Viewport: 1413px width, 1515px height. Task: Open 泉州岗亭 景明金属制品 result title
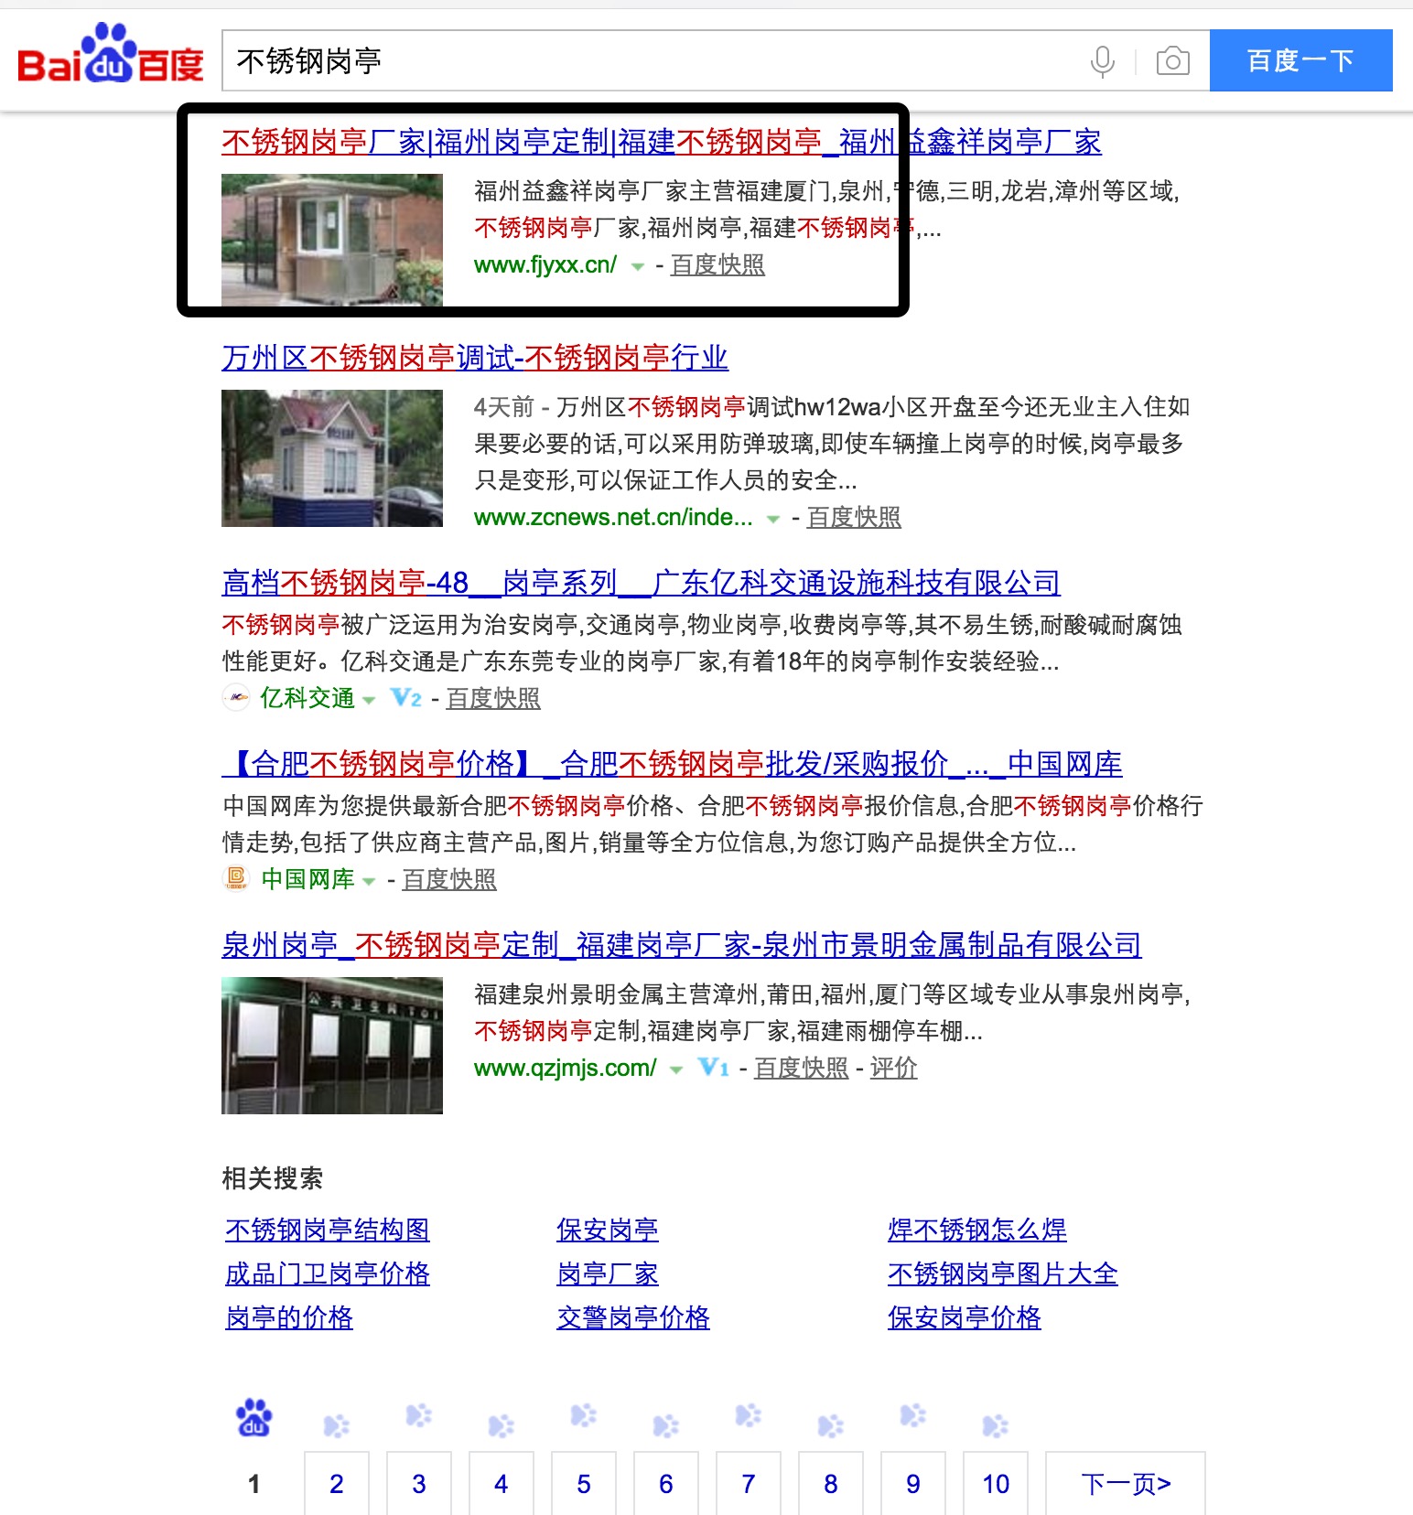point(682,945)
